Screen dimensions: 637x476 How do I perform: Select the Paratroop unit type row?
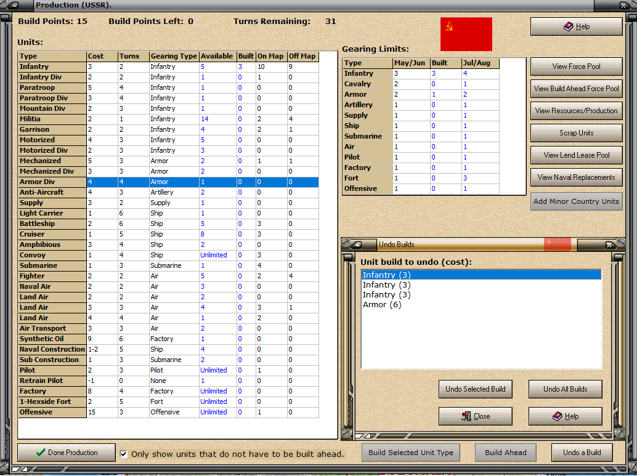[168, 87]
